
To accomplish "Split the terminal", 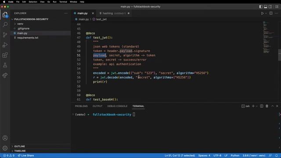I will [262, 106].
